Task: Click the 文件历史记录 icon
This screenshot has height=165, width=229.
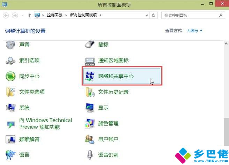Action: 90,92
